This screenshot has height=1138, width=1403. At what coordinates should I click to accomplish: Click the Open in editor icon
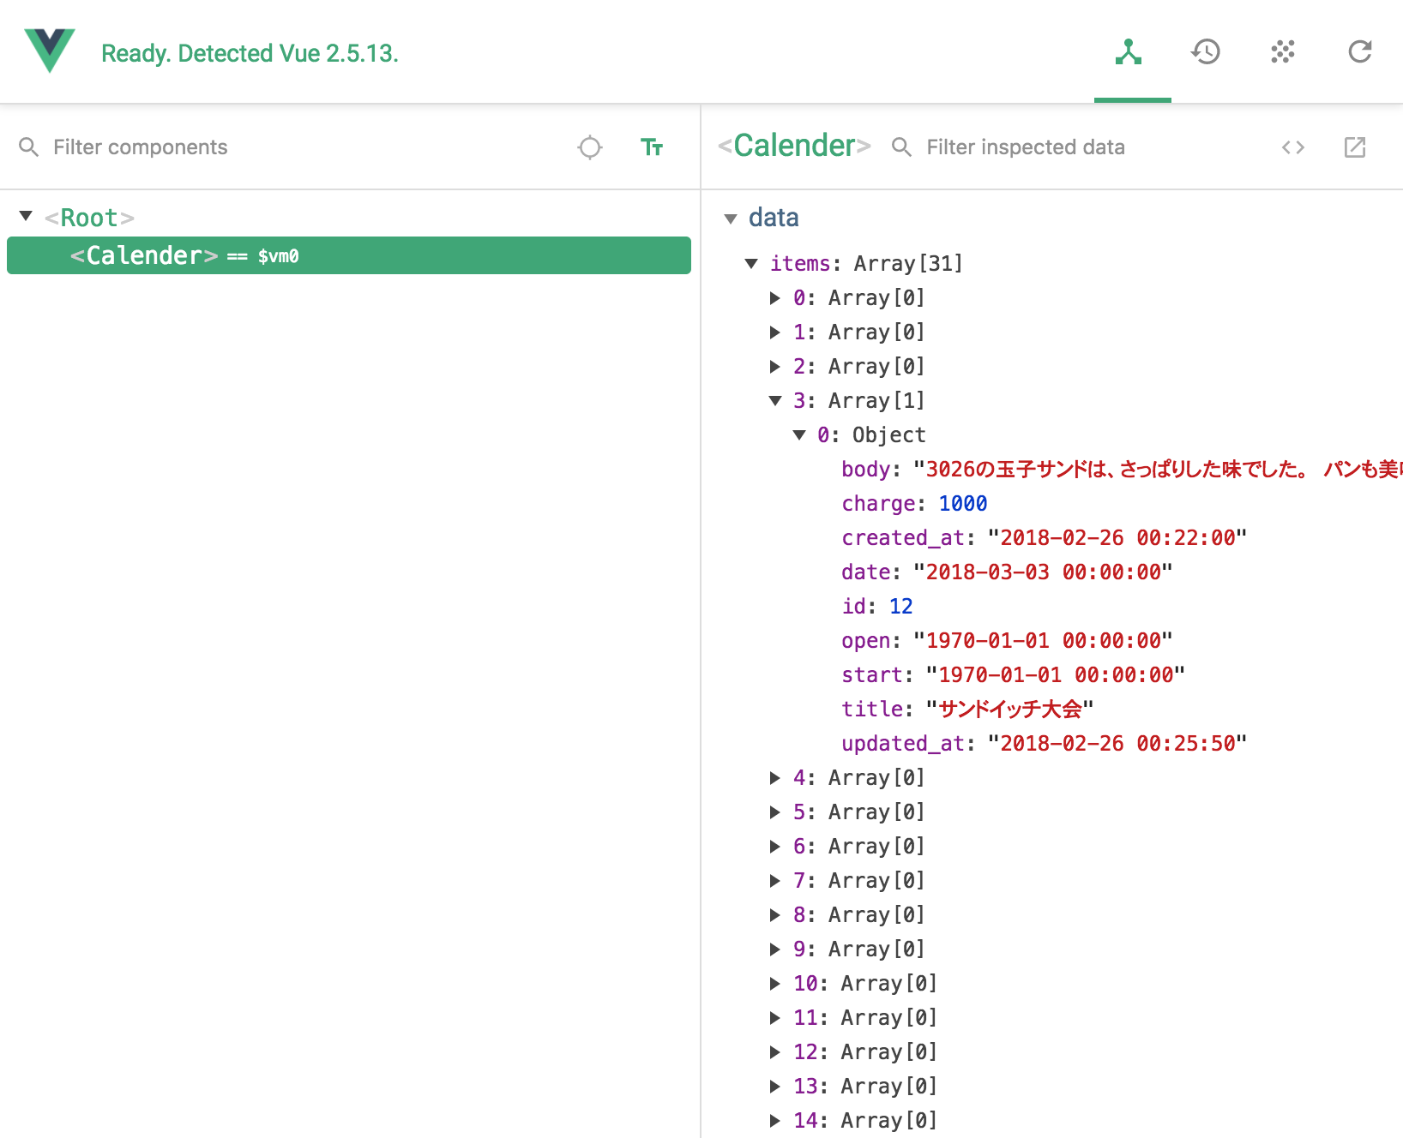coord(1355,147)
